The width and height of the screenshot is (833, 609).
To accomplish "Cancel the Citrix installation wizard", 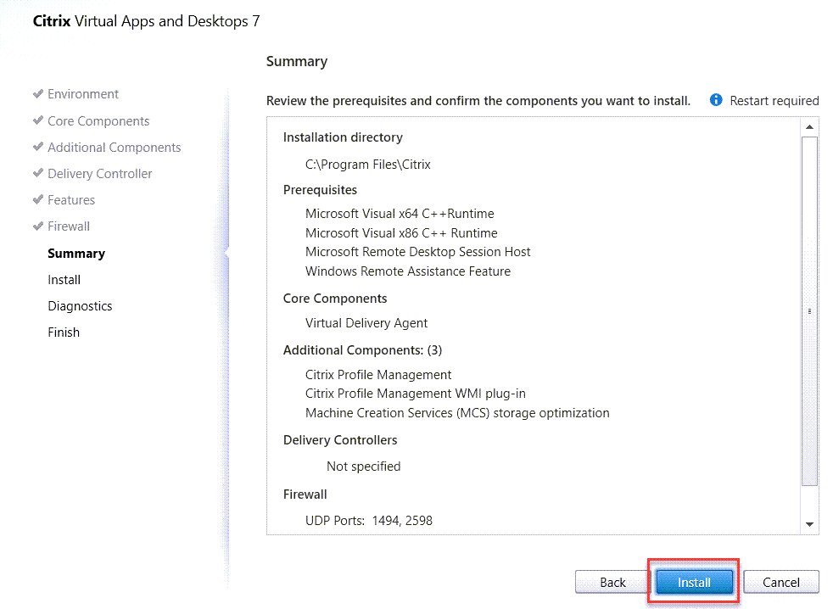I will pyautogui.click(x=780, y=582).
